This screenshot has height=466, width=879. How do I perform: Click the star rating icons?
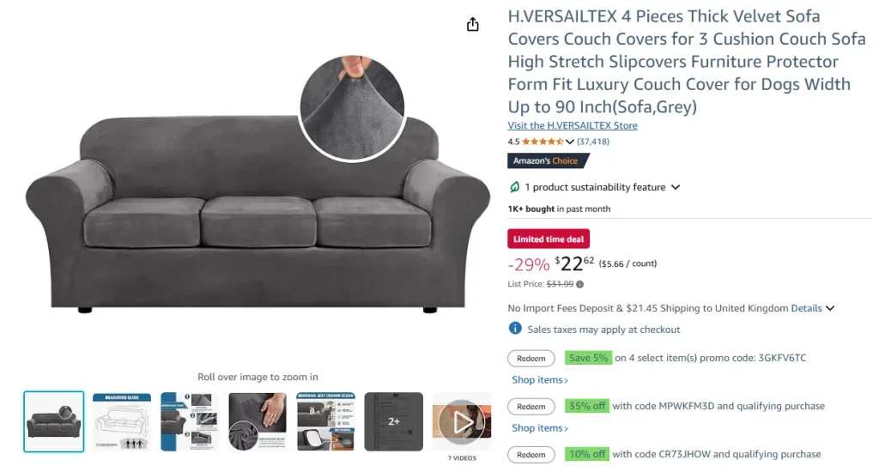(x=543, y=142)
